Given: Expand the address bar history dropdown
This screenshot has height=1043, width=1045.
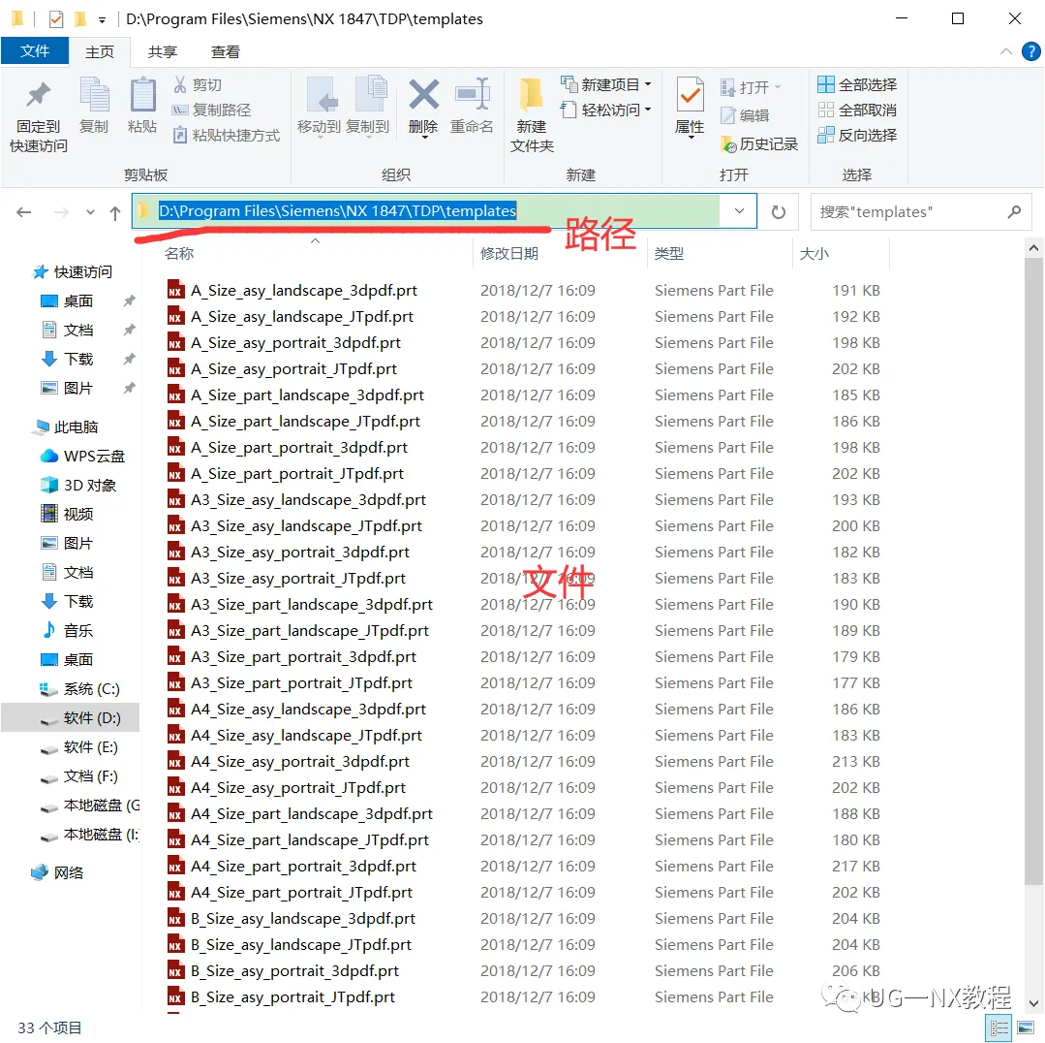Looking at the screenshot, I should tap(739, 211).
